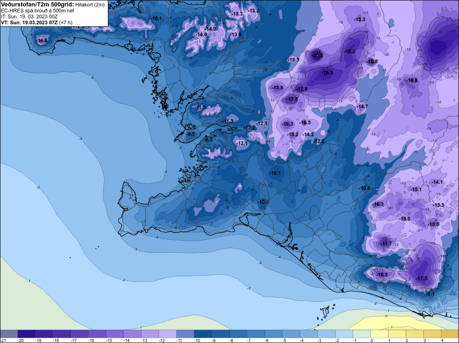Click the -10.3 temperature label

263,202
